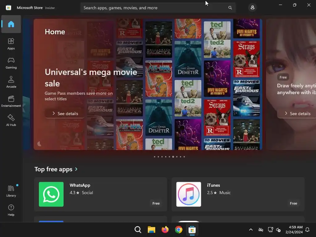Open the Home section in sidebar
The height and width of the screenshot is (237, 316).
click(11, 24)
